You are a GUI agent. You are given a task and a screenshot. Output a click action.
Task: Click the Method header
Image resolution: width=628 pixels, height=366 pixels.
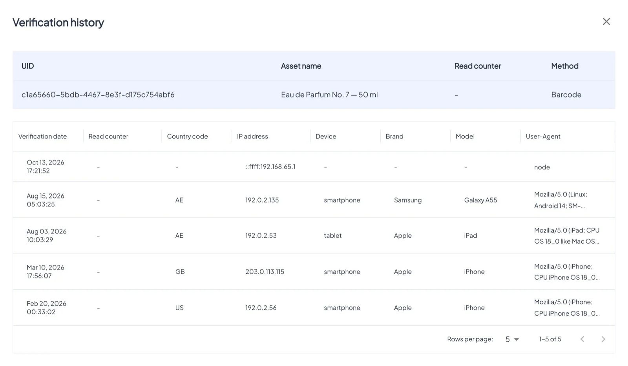[x=565, y=66]
